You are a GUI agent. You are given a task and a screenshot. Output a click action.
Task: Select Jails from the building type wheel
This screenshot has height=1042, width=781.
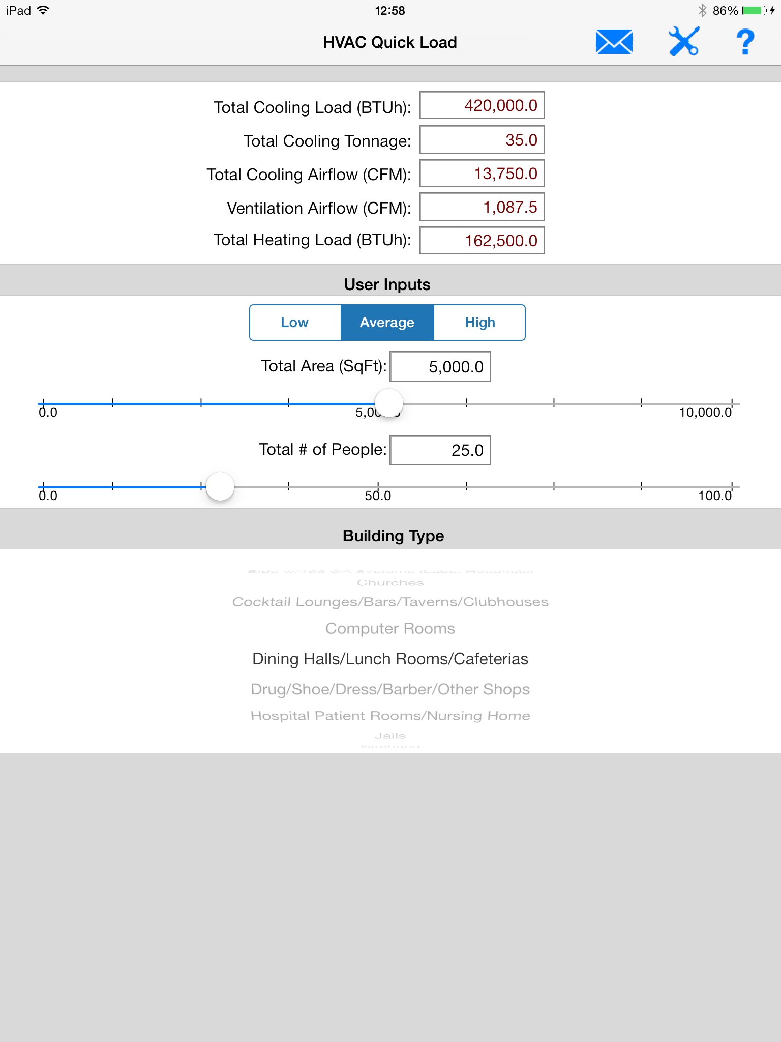pyautogui.click(x=390, y=735)
